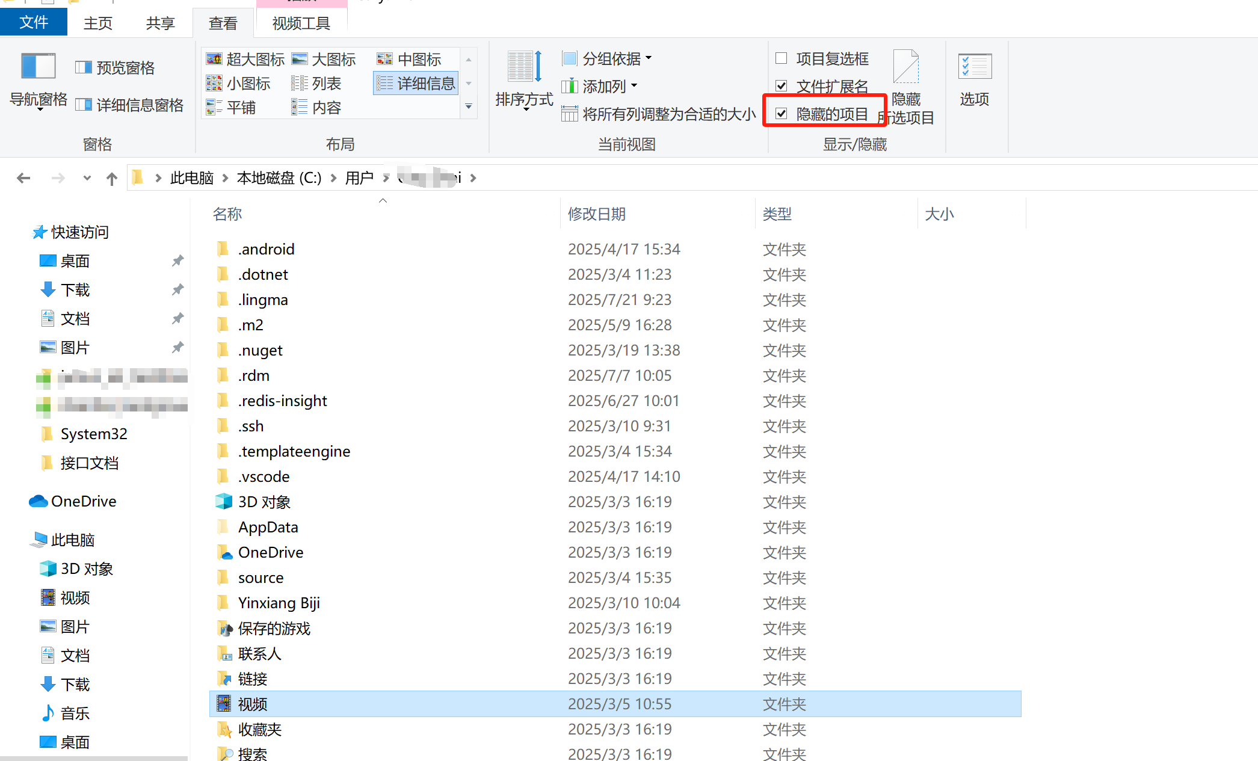Click the Back navigation arrow
The height and width of the screenshot is (761, 1258).
[x=23, y=178]
